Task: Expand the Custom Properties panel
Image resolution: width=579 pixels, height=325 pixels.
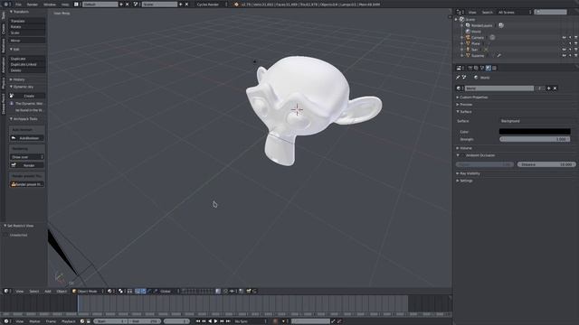Action: coord(474,97)
